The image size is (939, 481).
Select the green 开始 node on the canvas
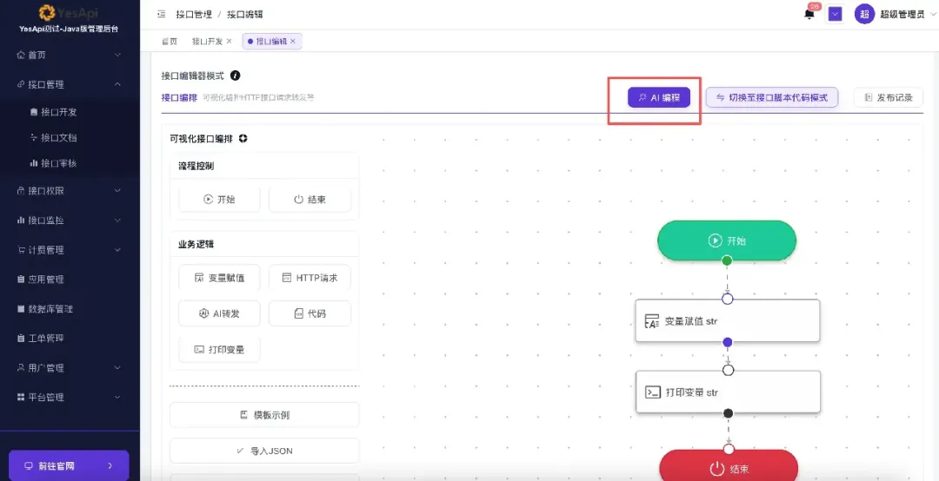[727, 240]
